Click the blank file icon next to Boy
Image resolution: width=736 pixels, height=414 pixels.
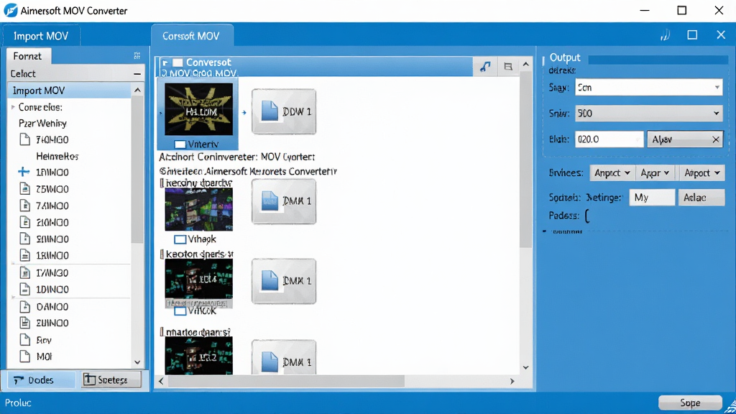[25, 340]
